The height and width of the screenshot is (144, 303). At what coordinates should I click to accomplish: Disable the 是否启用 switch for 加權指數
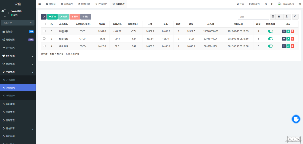pyautogui.click(x=270, y=31)
